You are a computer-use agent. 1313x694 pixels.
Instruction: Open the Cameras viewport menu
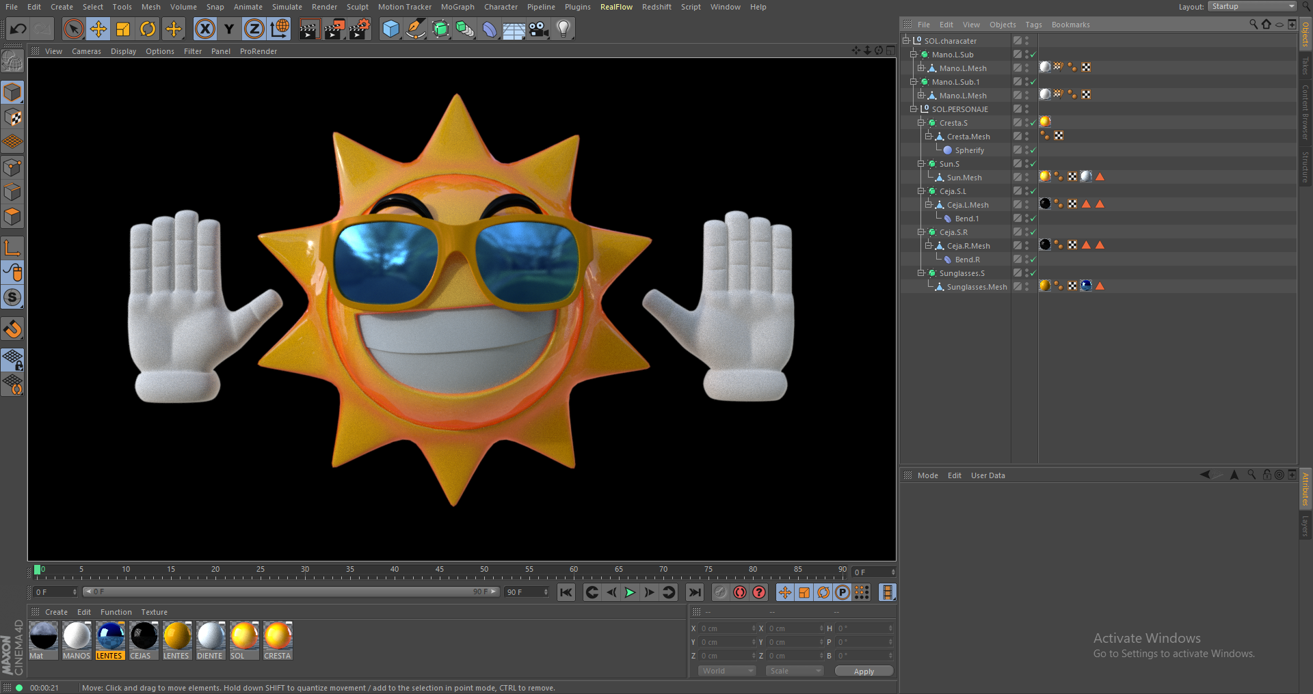86,51
